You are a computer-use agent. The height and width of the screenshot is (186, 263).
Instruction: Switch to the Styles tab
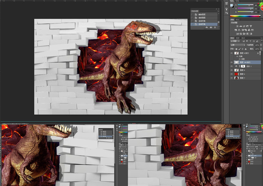pos(238,20)
